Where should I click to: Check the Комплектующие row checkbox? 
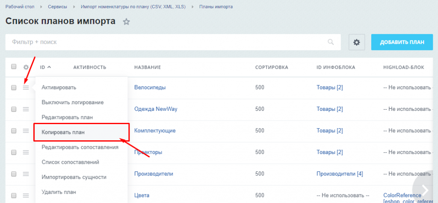pos(14,130)
